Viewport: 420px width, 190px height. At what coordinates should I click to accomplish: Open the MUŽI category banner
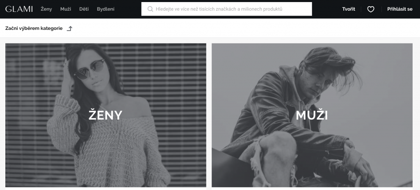click(x=312, y=115)
